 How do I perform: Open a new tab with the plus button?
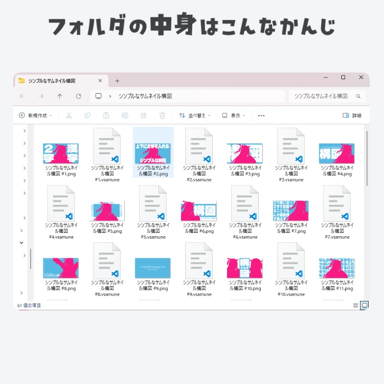coord(118,80)
